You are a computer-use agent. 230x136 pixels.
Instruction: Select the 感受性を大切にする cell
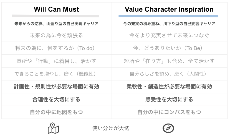(169, 99)
